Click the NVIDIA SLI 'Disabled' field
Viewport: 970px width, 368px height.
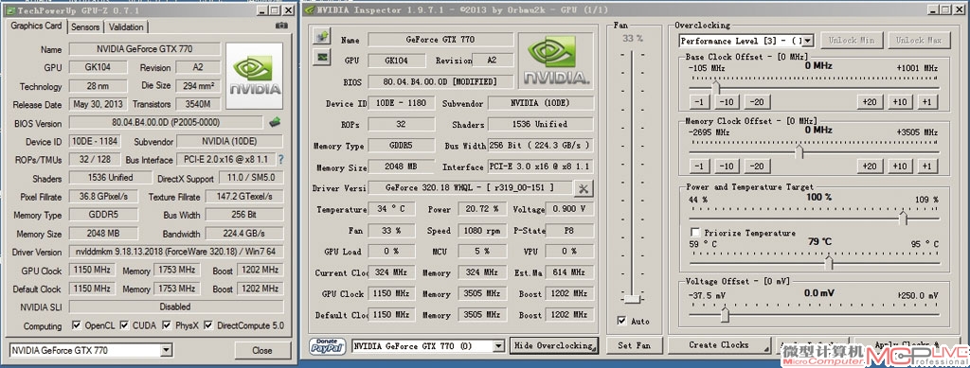point(176,307)
